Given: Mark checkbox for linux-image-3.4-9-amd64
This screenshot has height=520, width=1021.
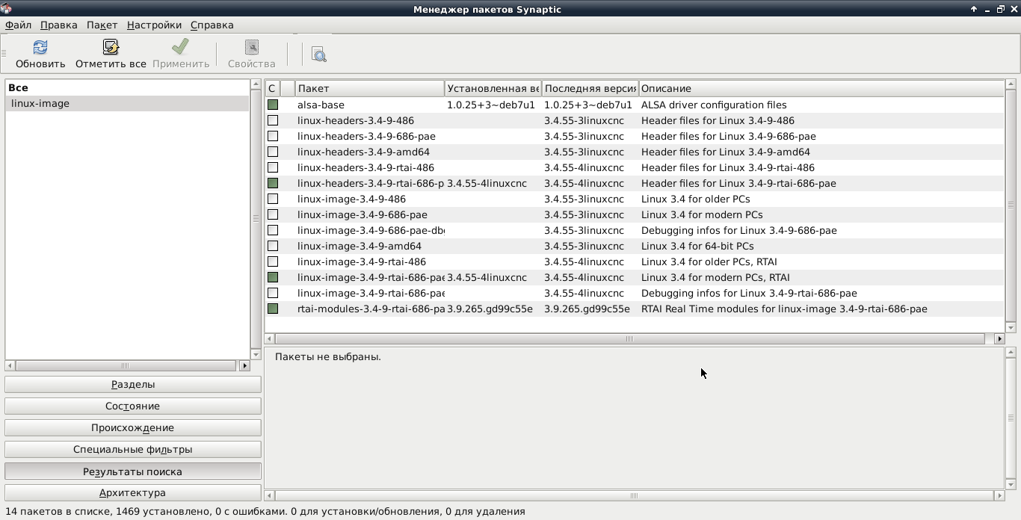Looking at the screenshot, I should coord(273,246).
